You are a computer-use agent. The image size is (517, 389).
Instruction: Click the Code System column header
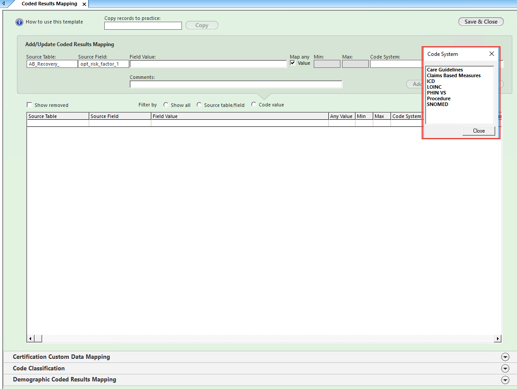(x=406, y=116)
